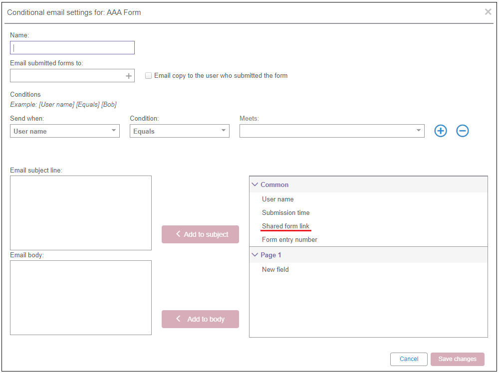The height and width of the screenshot is (373, 499).
Task: Select Submission time field
Action: [x=285, y=212]
